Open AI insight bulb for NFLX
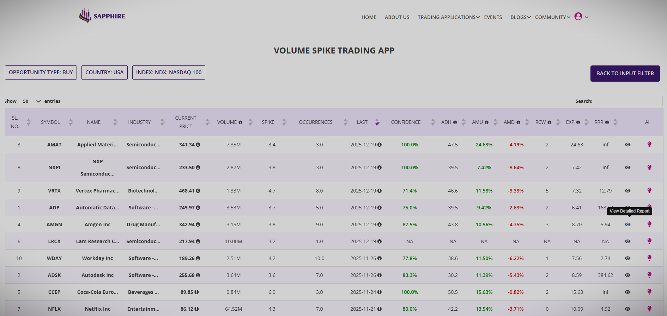This screenshot has width=667, height=316. pyautogui.click(x=649, y=309)
